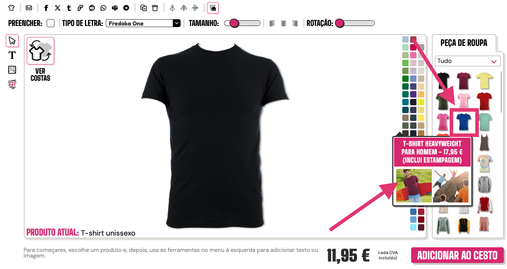The width and height of the screenshot is (507, 269).
Task: Align text to center
Action: (284, 23)
